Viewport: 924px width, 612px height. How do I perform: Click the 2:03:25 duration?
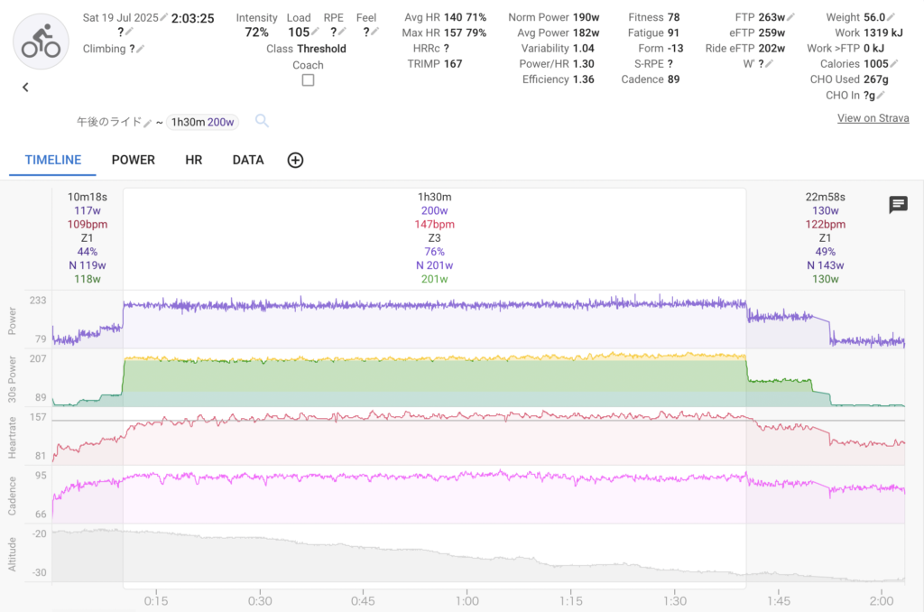193,18
